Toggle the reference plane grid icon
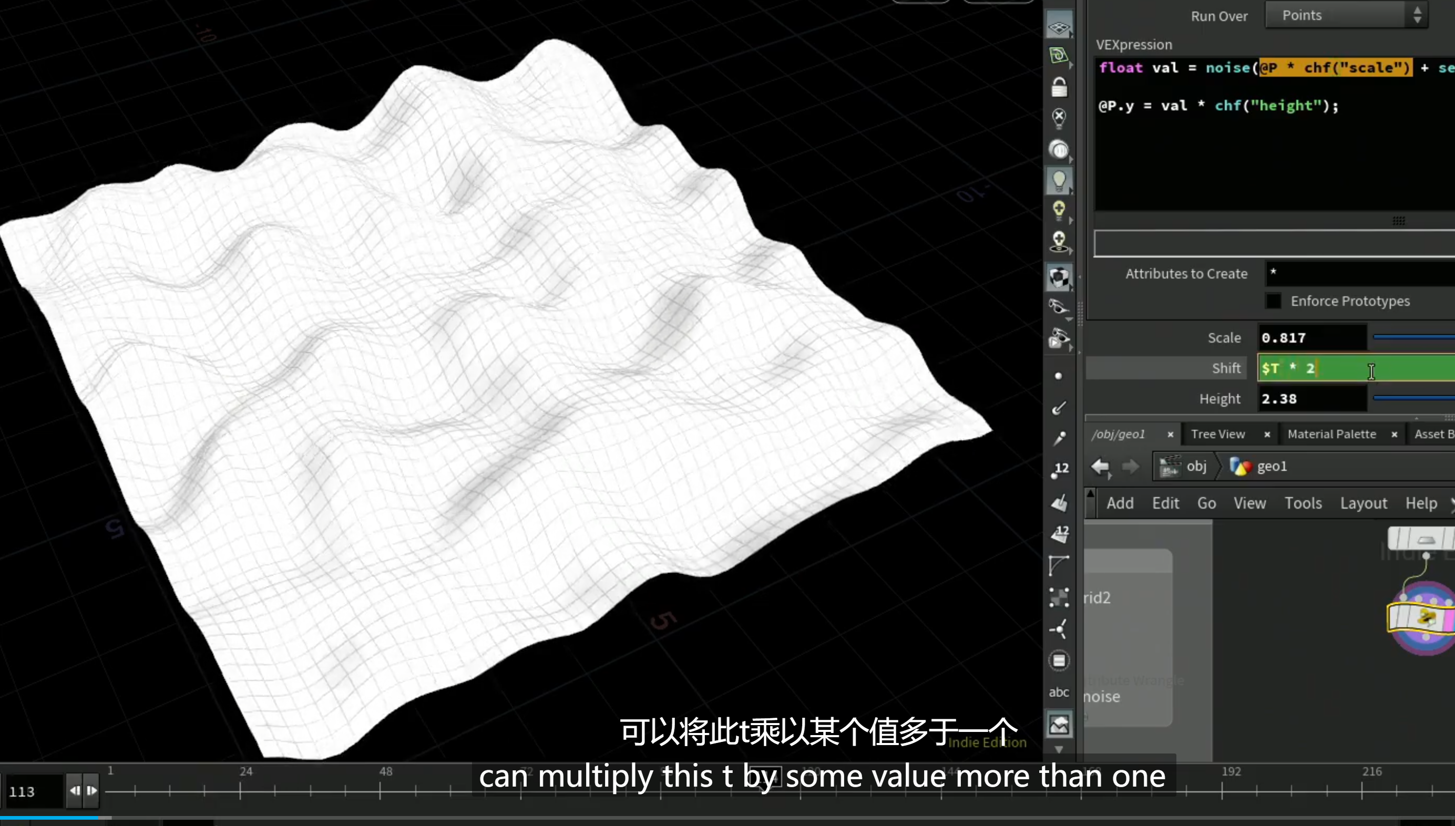The height and width of the screenshot is (826, 1455). point(1059,26)
